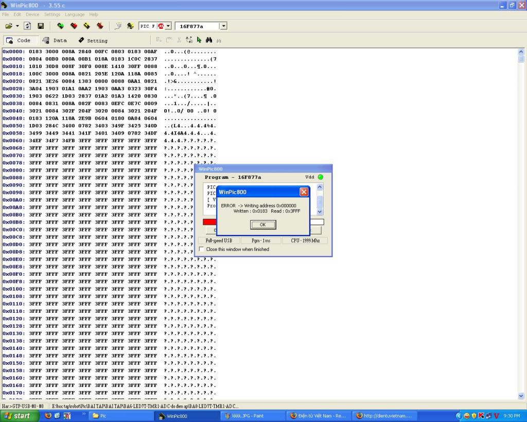This screenshot has height=422, width=527.
Task: Click the 'Pgm - 1ms' status panel
Action: (261, 241)
